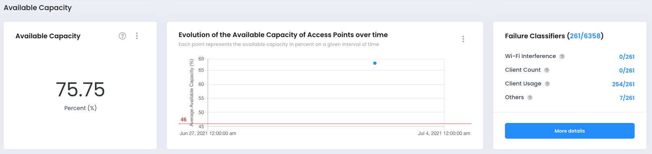Open three-dot menu on Available Capacity card
The height and width of the screenshot is (154, 652).
click(137, 36)
